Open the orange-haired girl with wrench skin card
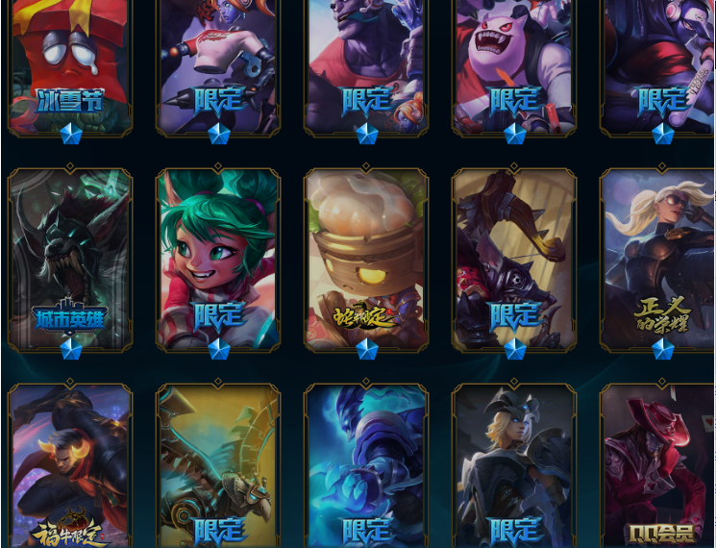This screenshot has height=548, width=716. click(218, 67)
